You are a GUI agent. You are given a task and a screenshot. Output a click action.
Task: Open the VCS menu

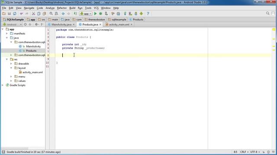96,8
